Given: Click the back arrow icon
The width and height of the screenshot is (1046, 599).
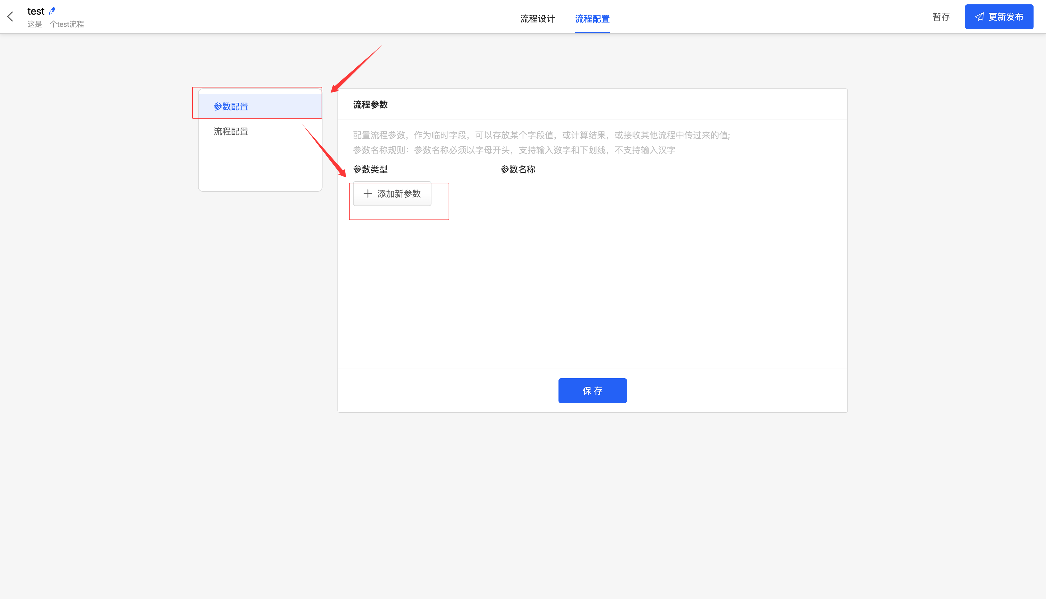Looking at the screenshot, I should tap(10, 17).
